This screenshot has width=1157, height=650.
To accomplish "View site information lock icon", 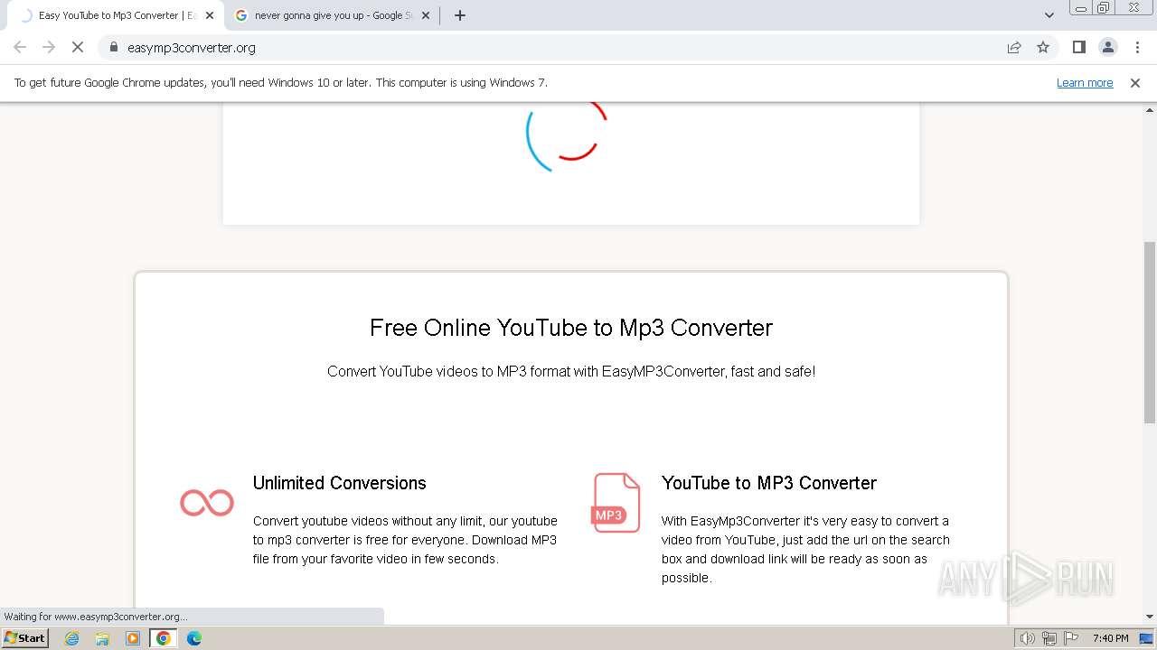I will coord(114,47).
